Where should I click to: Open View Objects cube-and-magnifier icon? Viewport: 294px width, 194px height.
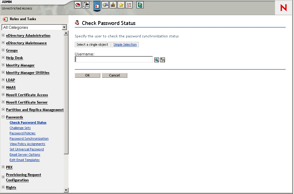tap(105, 5)
